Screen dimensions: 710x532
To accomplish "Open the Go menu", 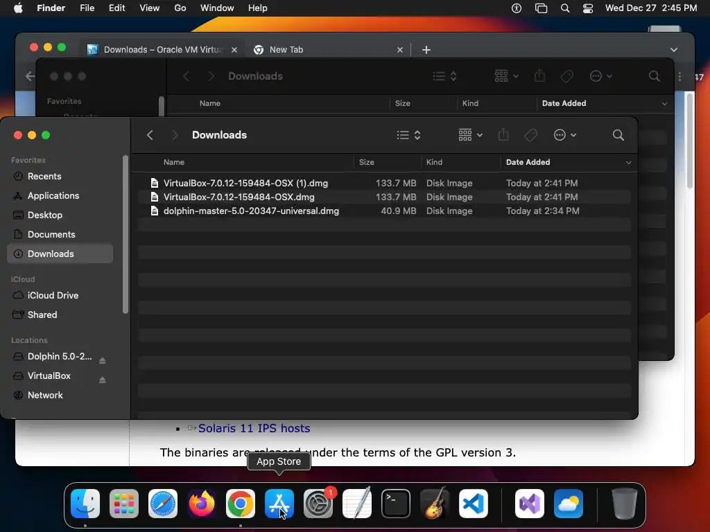I will tap(180, 8).
